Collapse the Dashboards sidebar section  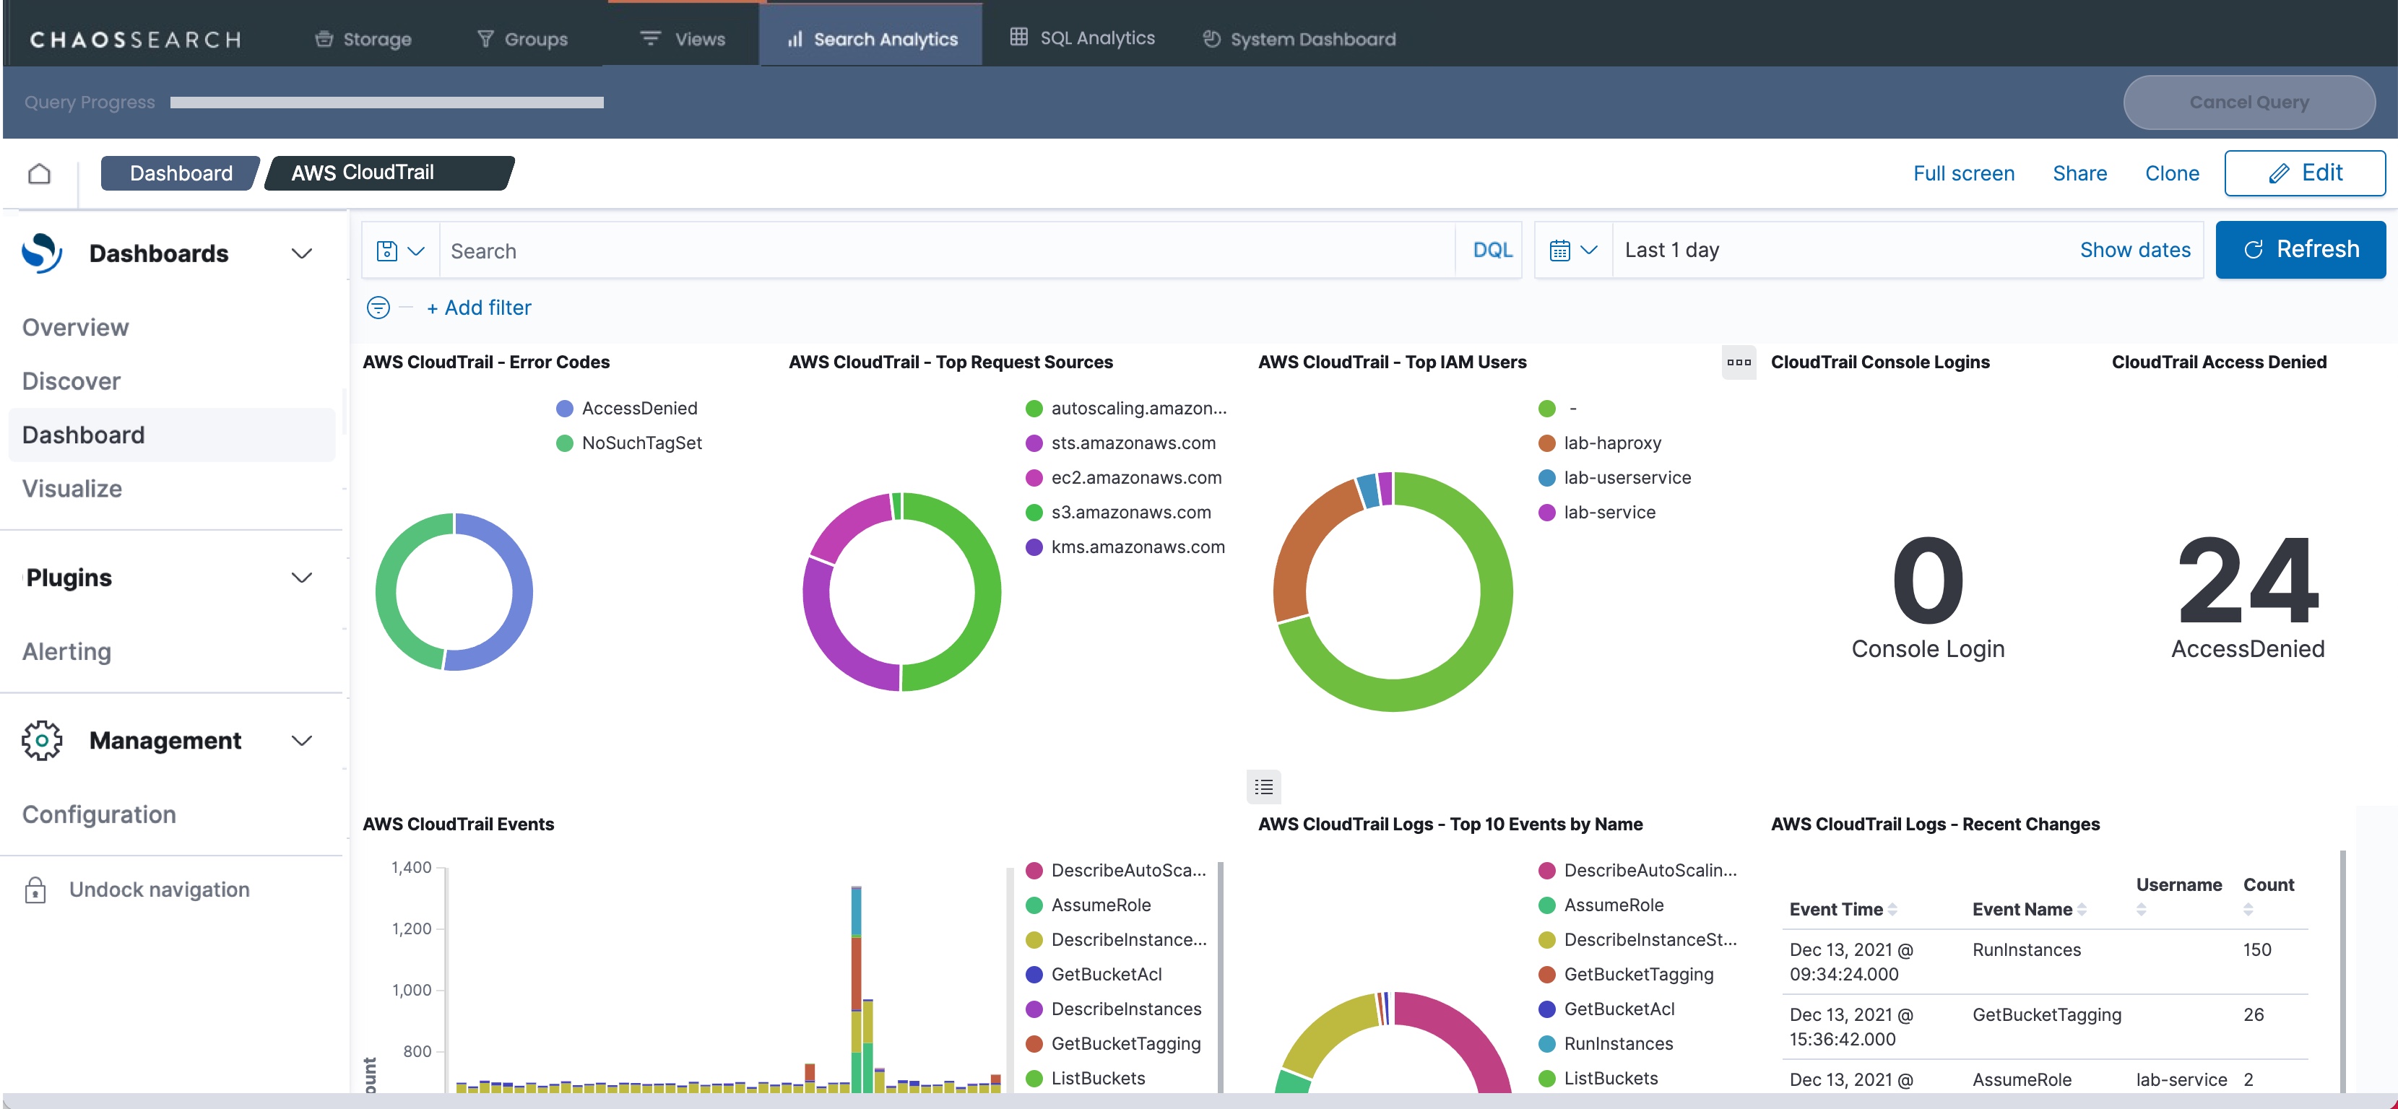[300, 253]
